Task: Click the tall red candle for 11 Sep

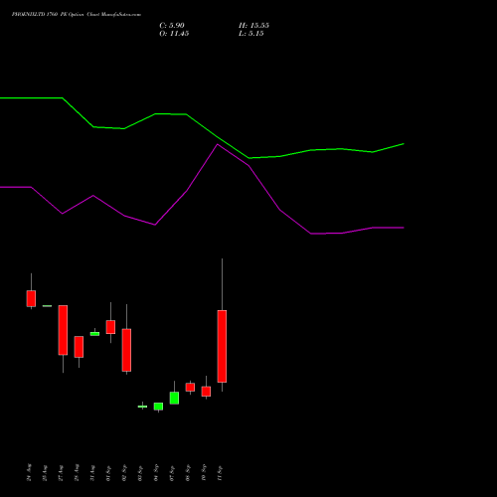Action: [222, 346]
